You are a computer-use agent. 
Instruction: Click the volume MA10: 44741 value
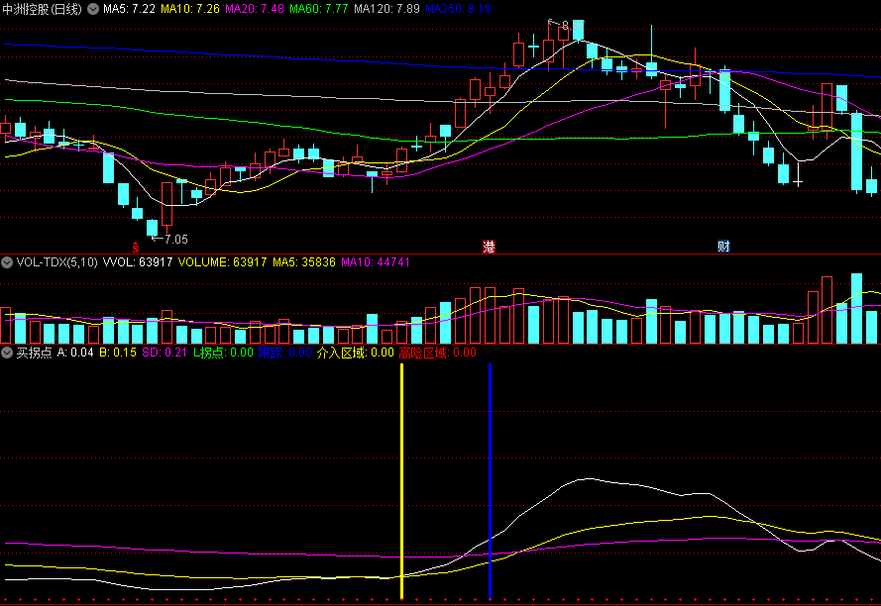[376, 262]
